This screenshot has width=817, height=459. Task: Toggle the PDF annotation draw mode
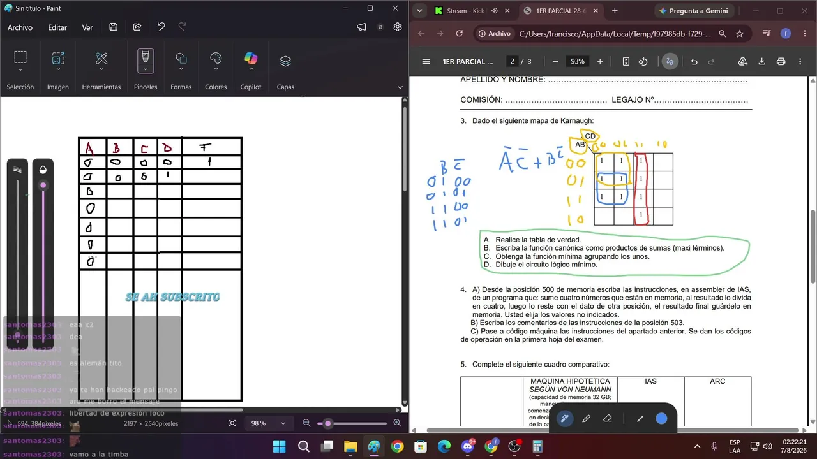point(670,62)
